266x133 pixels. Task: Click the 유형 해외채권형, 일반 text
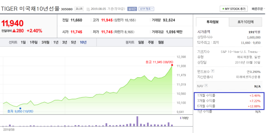(x=249, y=57)
